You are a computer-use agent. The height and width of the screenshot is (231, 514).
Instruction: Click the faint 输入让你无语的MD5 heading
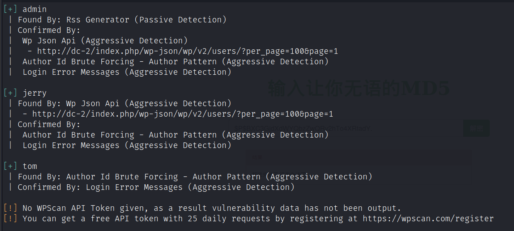[359, 89]
